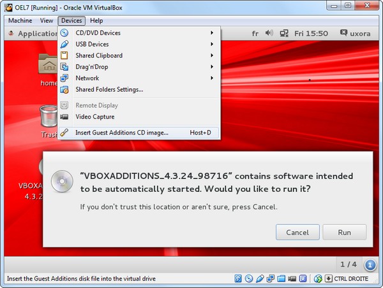Click the volume speaker icon in guest panel
The height and width of the screenshot is (288, 383).
(x=269, y=33)
